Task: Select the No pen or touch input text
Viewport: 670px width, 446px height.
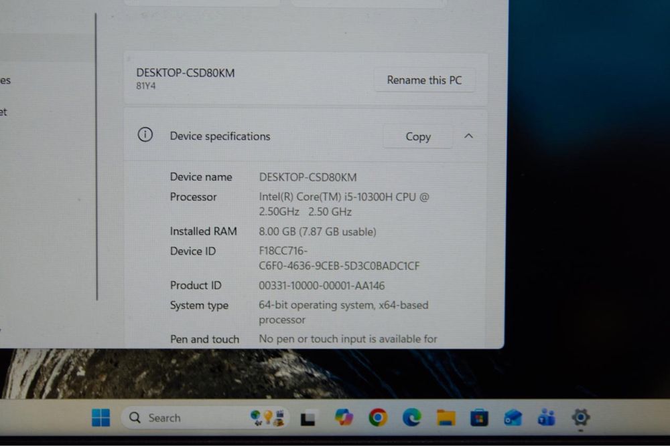Action: point(348,339)
